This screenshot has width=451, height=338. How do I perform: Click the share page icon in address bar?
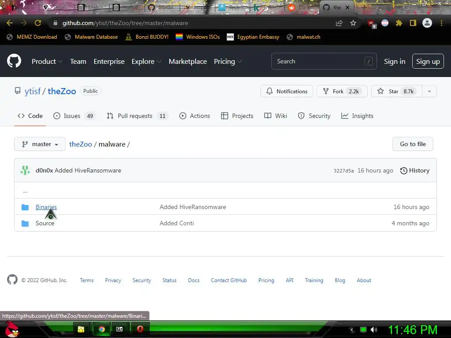click(x=339, y=23)
